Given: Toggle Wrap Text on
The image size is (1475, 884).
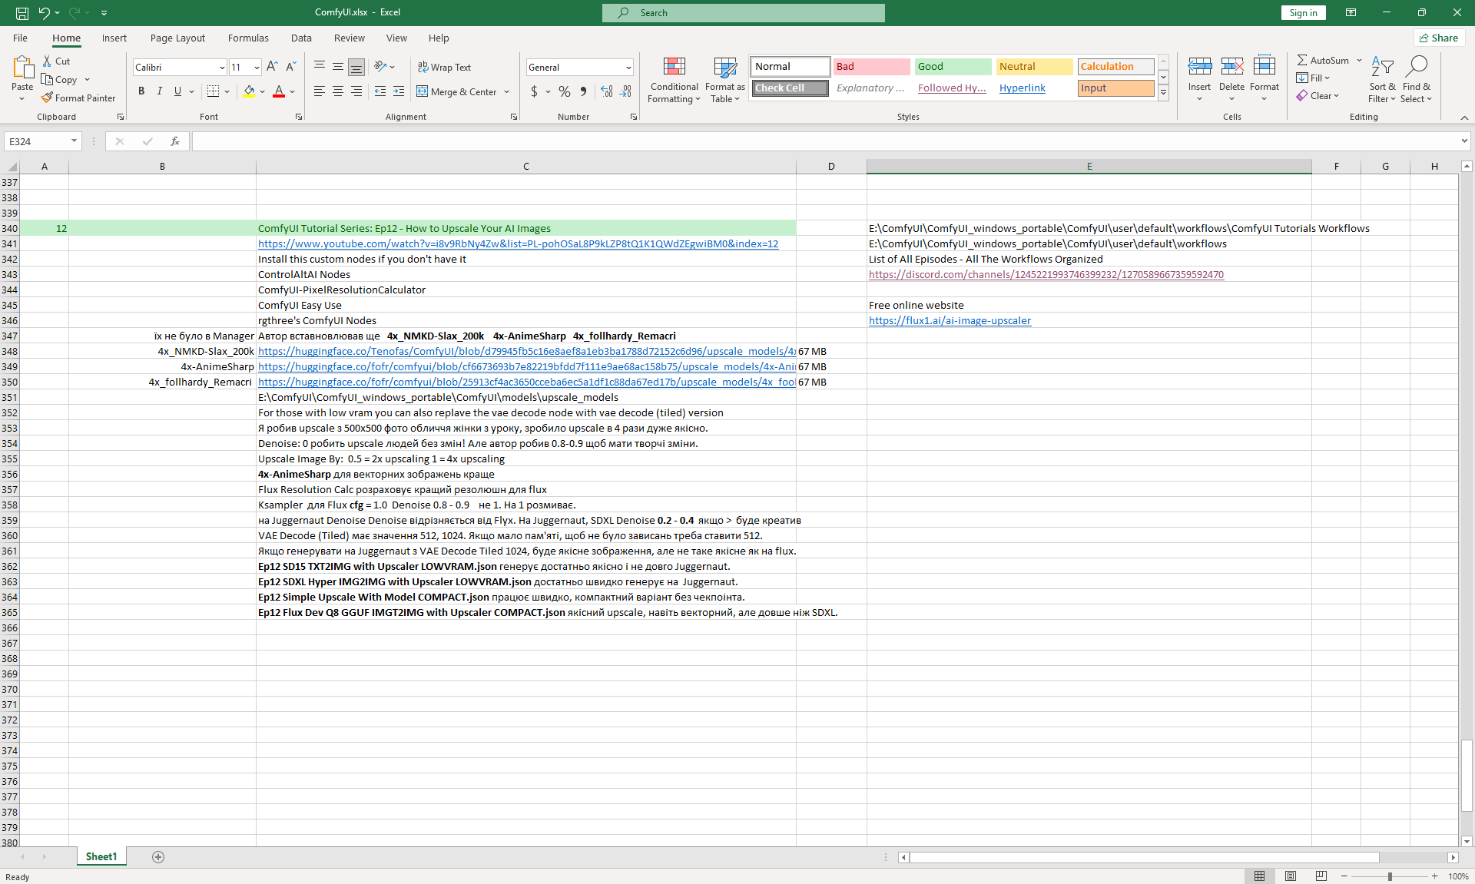Looking at the screenshot, I should pos(444,68).
